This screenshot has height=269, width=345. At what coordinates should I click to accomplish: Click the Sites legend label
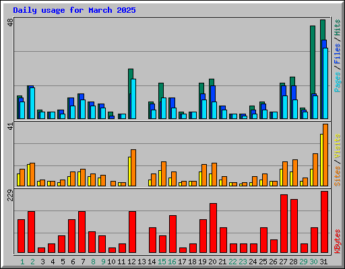[337, 176]
